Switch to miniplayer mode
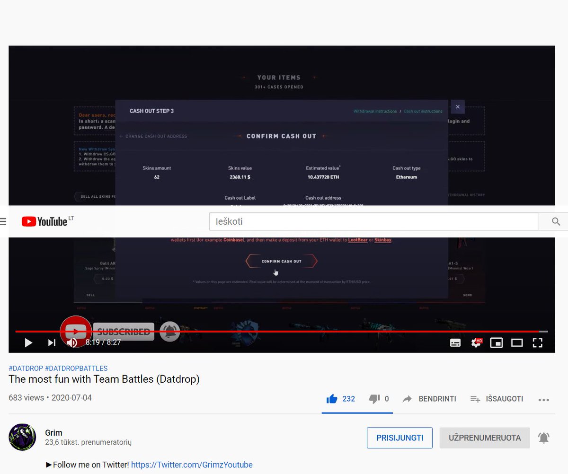The width and height of the screenshot is (568, 474). pyautogui.click(x=496, y=343)
